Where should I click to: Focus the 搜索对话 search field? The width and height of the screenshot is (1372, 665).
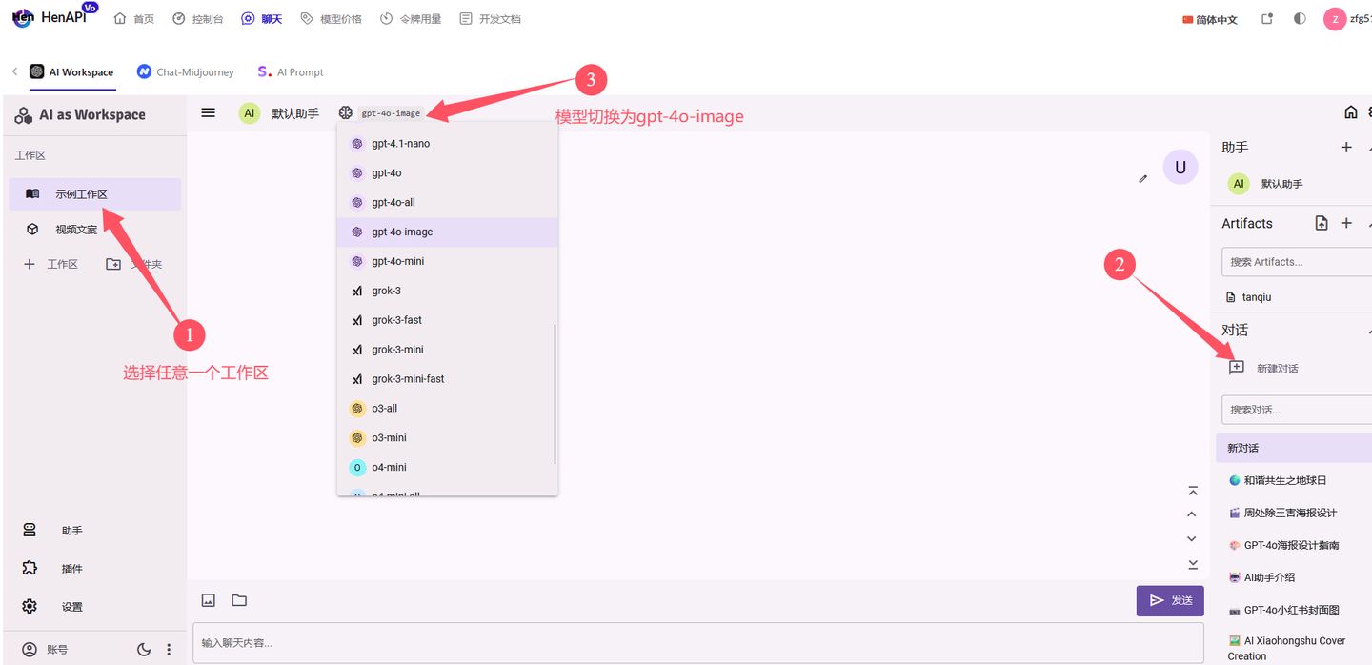pyautogui.click(x=1298, y=410)
